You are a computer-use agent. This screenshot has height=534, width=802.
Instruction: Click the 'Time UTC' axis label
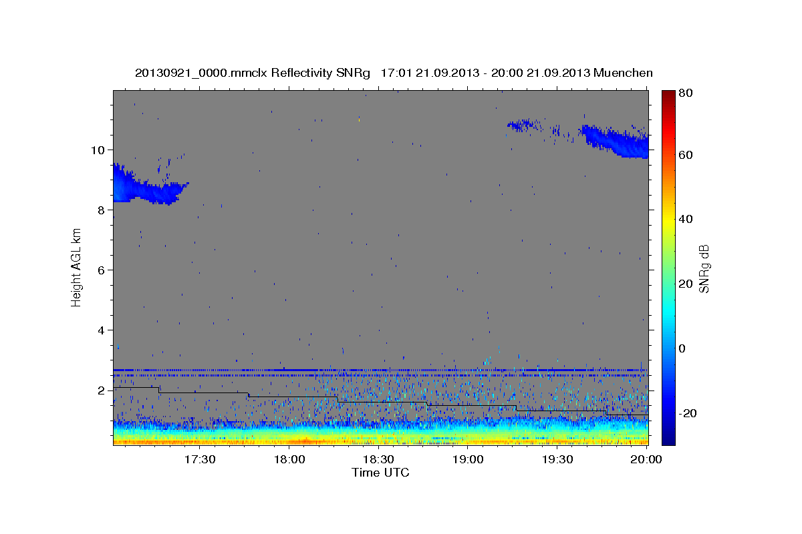pos(380,473)
